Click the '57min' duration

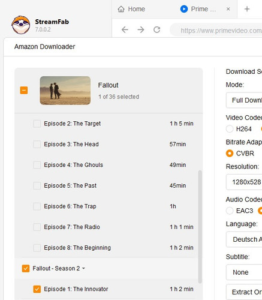pos(177,144)
